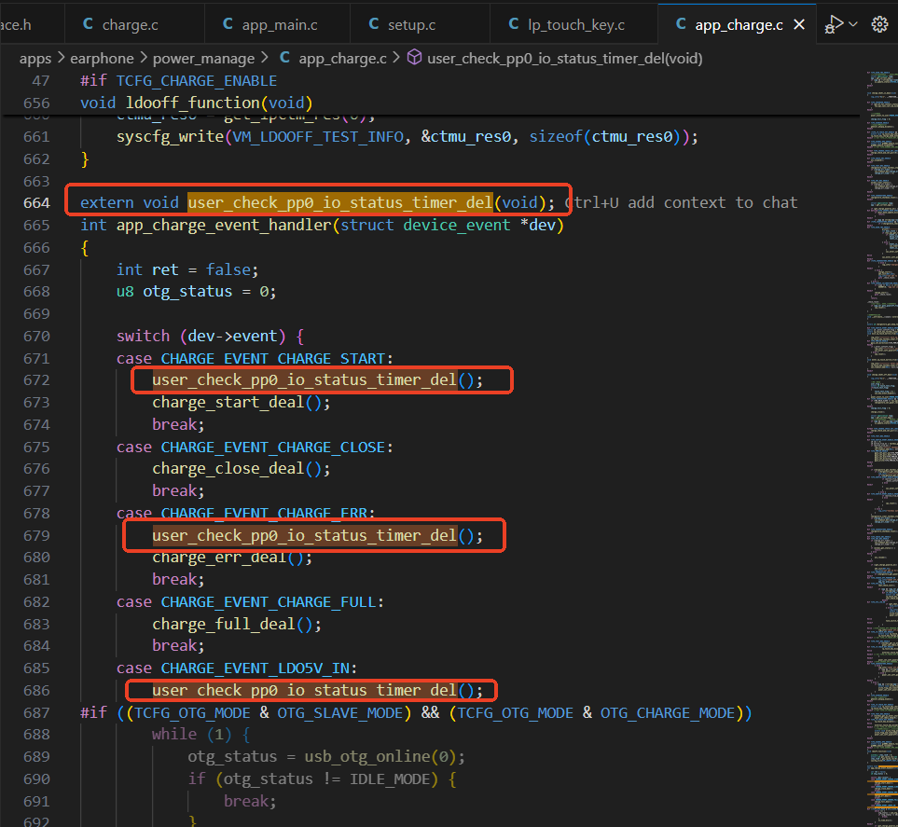This screenshot has height=827, width=898.
Task: Click the 'switch' keyword on line 670
Action: click(144, 337)
